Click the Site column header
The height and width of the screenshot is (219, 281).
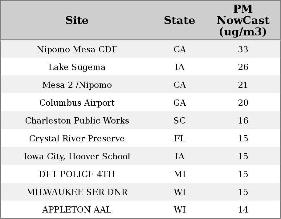coord(77,21)
